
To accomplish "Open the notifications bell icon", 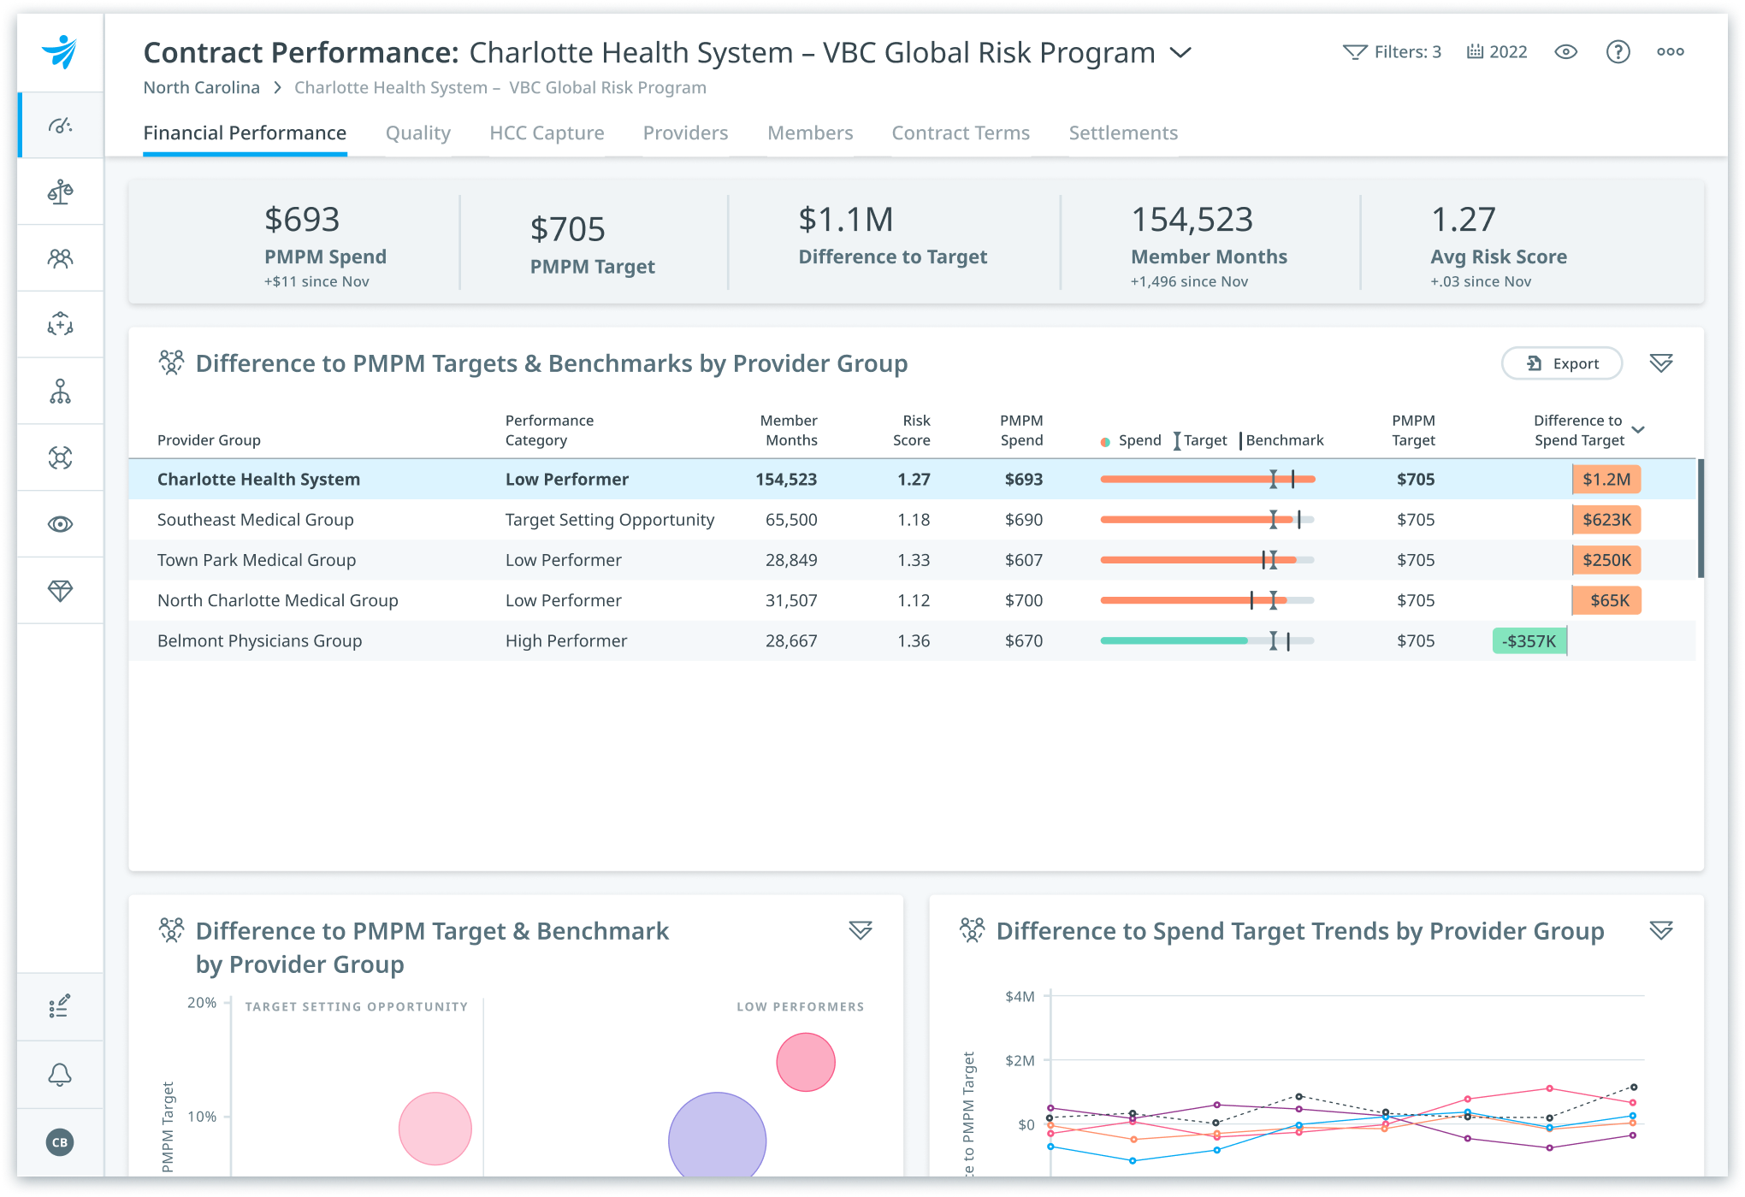I will point(60,1075).
